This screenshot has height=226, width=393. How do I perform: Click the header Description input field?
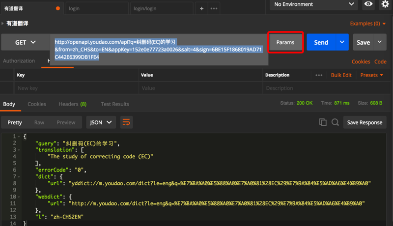(x=326, y=88)
